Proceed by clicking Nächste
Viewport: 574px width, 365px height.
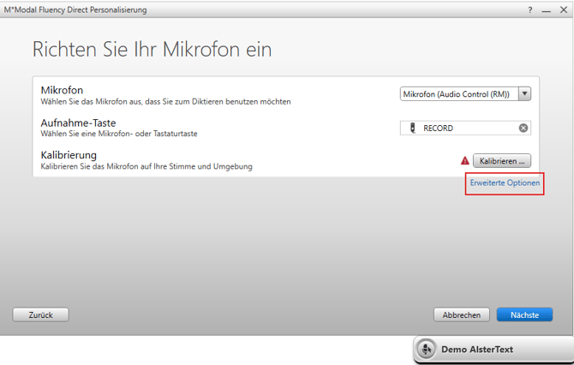pyautogui.click(x=524, y=314)
